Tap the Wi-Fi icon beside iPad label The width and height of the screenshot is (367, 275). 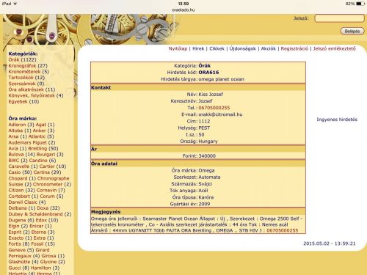coord(15,4)
